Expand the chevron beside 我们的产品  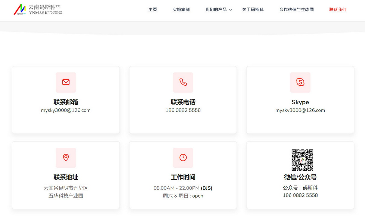click(230, 10)
